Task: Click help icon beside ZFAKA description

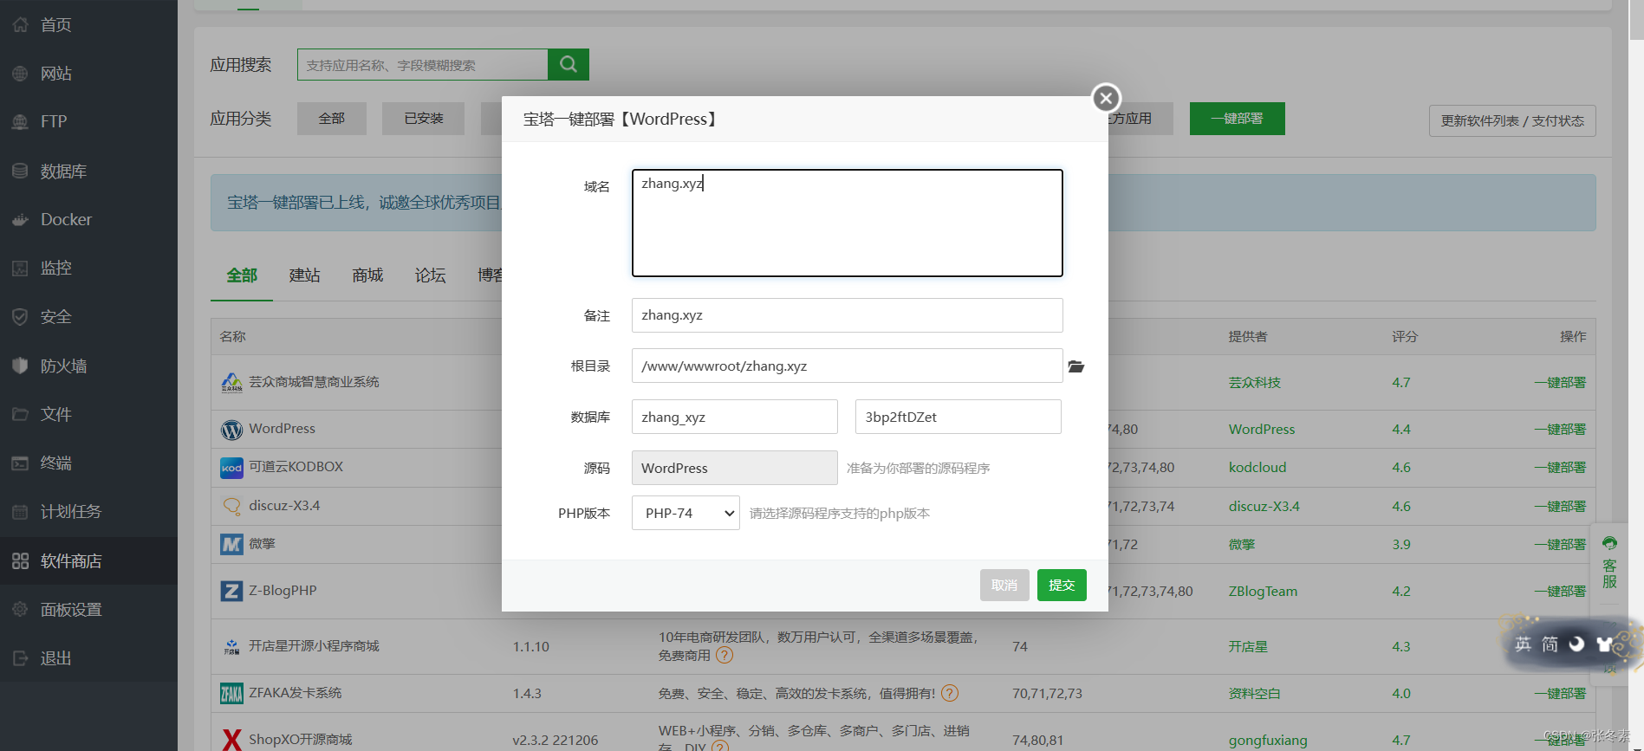Action: click(950, 693)
